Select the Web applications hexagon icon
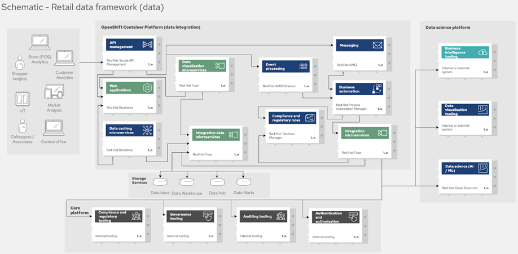This screenshot has width=518, height=254. pos(147,88)
